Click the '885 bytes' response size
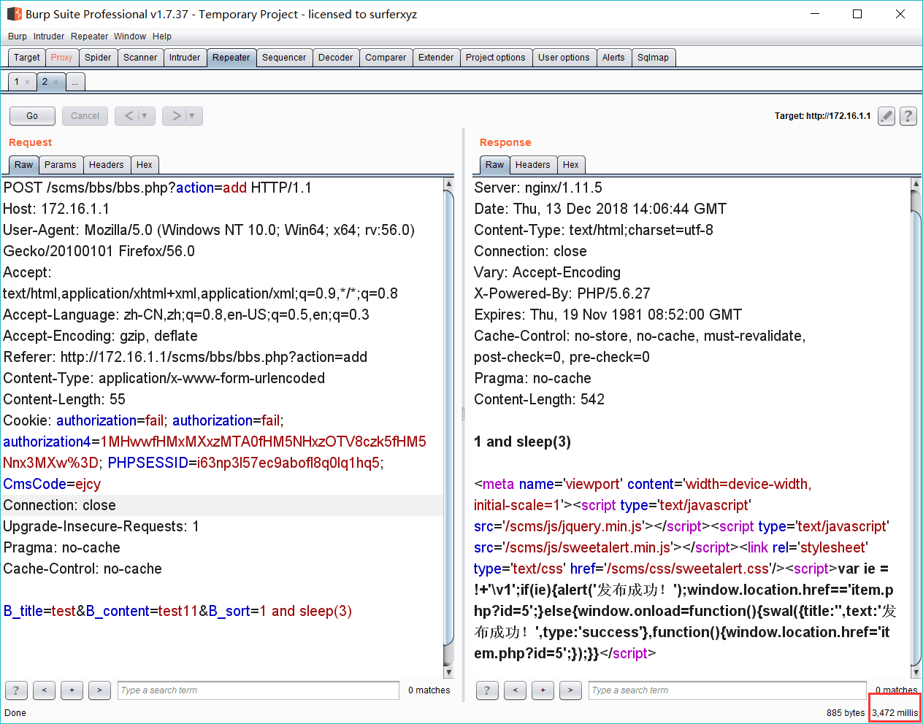Image resolution: width=923 pixels, height=724 pixels. pos(846,713)
